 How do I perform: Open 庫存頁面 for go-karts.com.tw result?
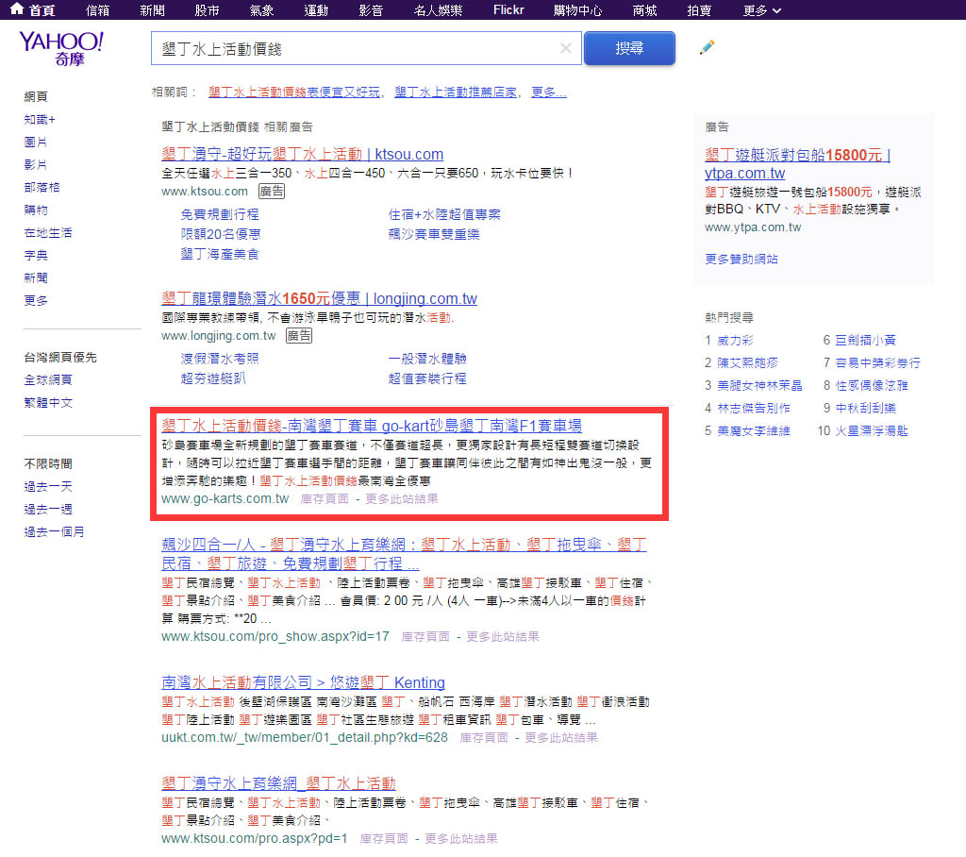pos(325,498)
